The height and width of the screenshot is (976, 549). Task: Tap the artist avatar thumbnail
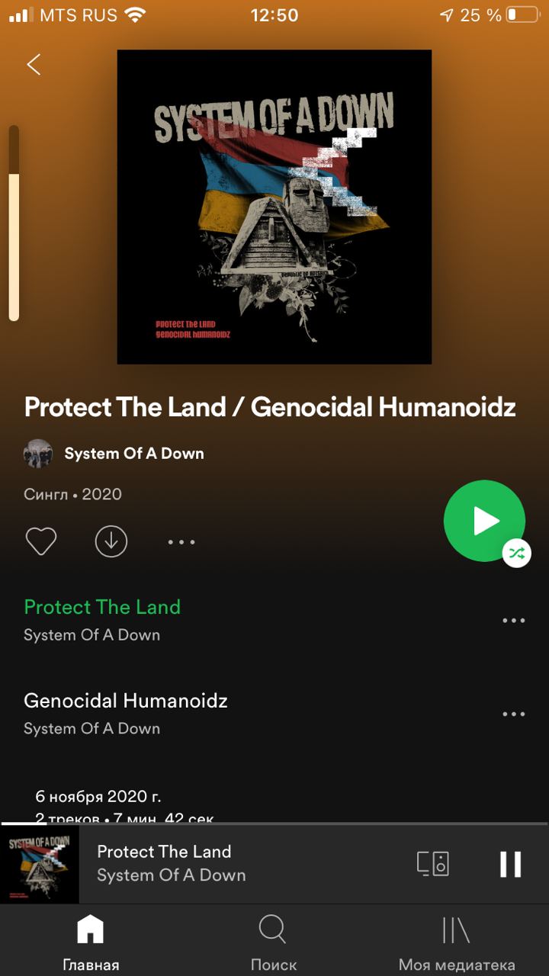38,454
